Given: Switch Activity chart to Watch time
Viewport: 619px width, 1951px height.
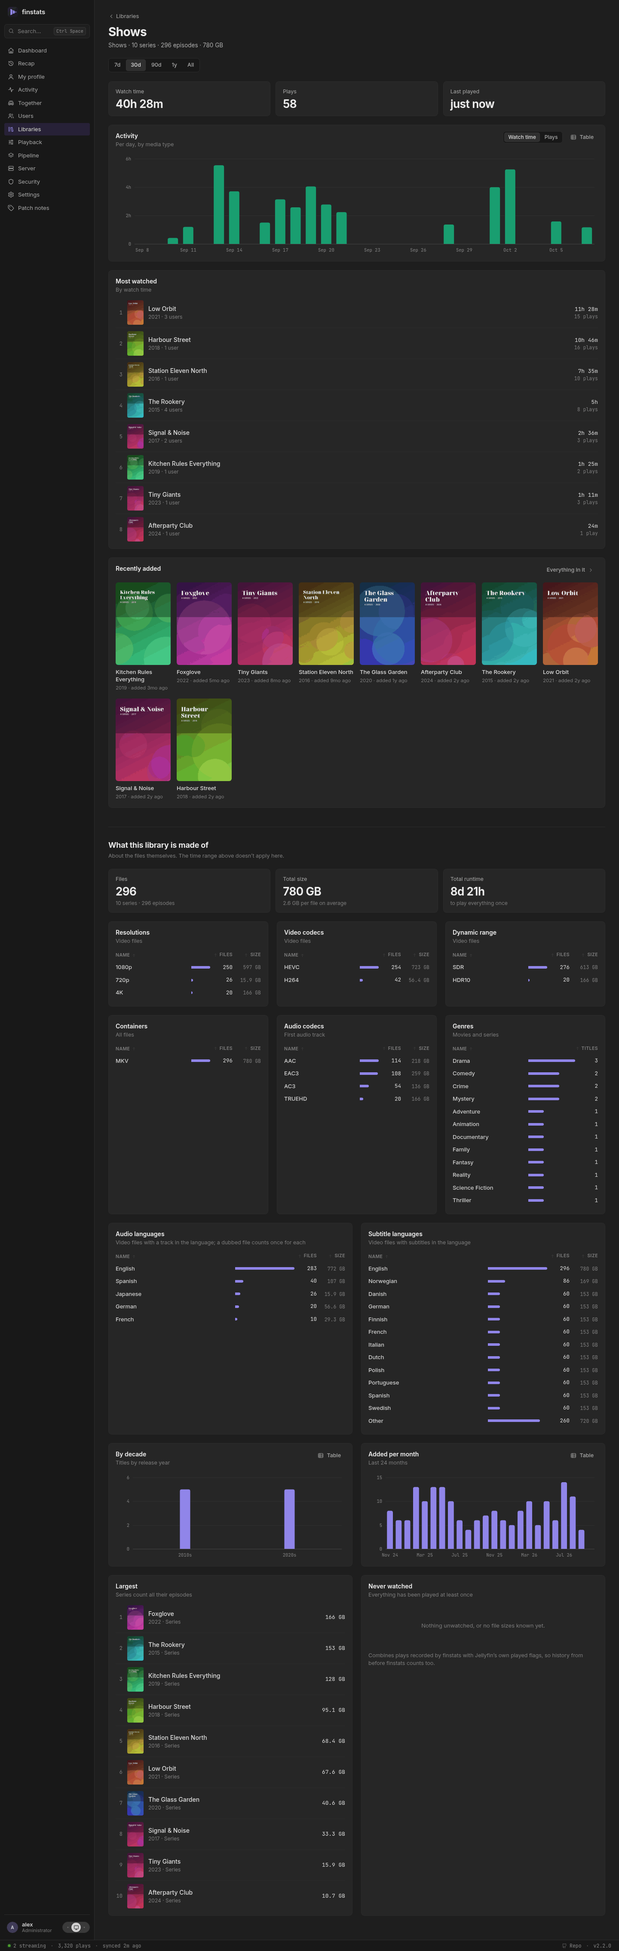Looking at the screenshot, I should 522,137.
